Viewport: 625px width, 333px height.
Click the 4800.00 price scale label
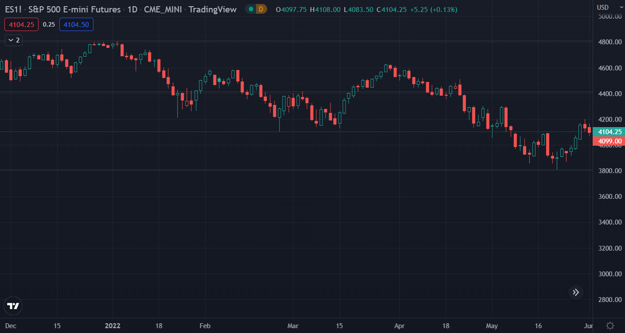tap(609, 42)
